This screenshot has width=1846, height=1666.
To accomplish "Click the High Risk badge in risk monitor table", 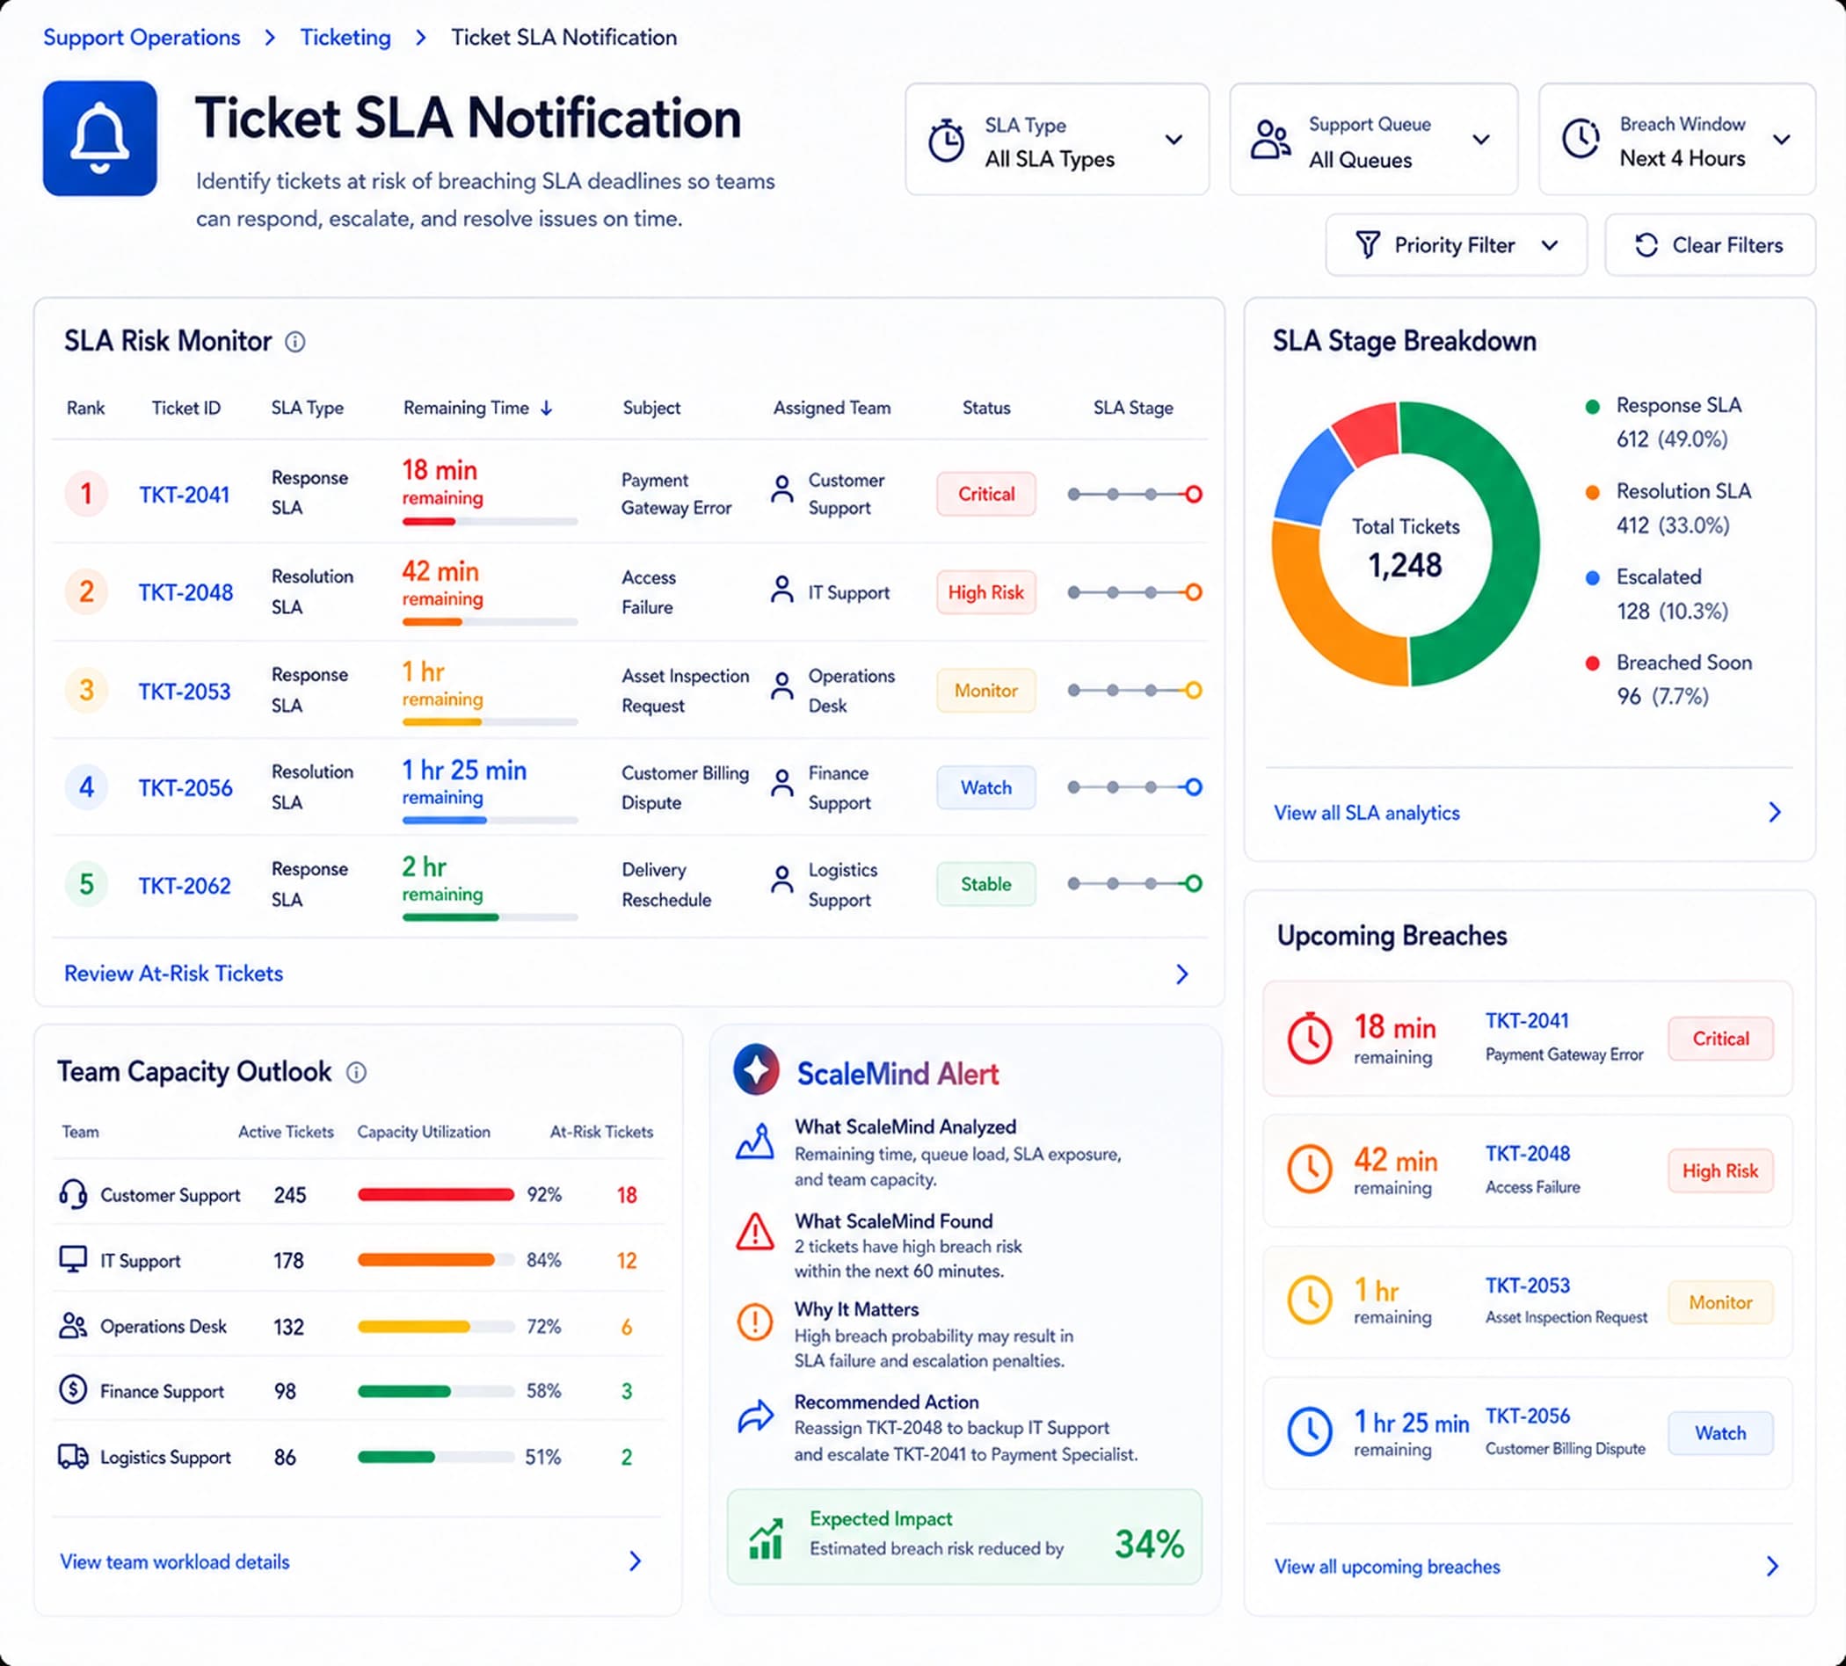I will click(985, 592).
